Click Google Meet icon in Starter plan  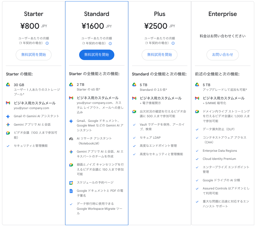click(x=8, y=133)
